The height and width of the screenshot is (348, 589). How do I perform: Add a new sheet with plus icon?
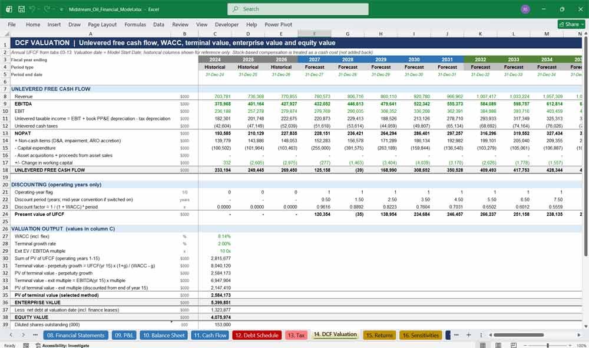pos(468,335)
